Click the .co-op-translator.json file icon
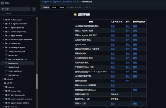The image size is (166, 108). pos(6,51)
